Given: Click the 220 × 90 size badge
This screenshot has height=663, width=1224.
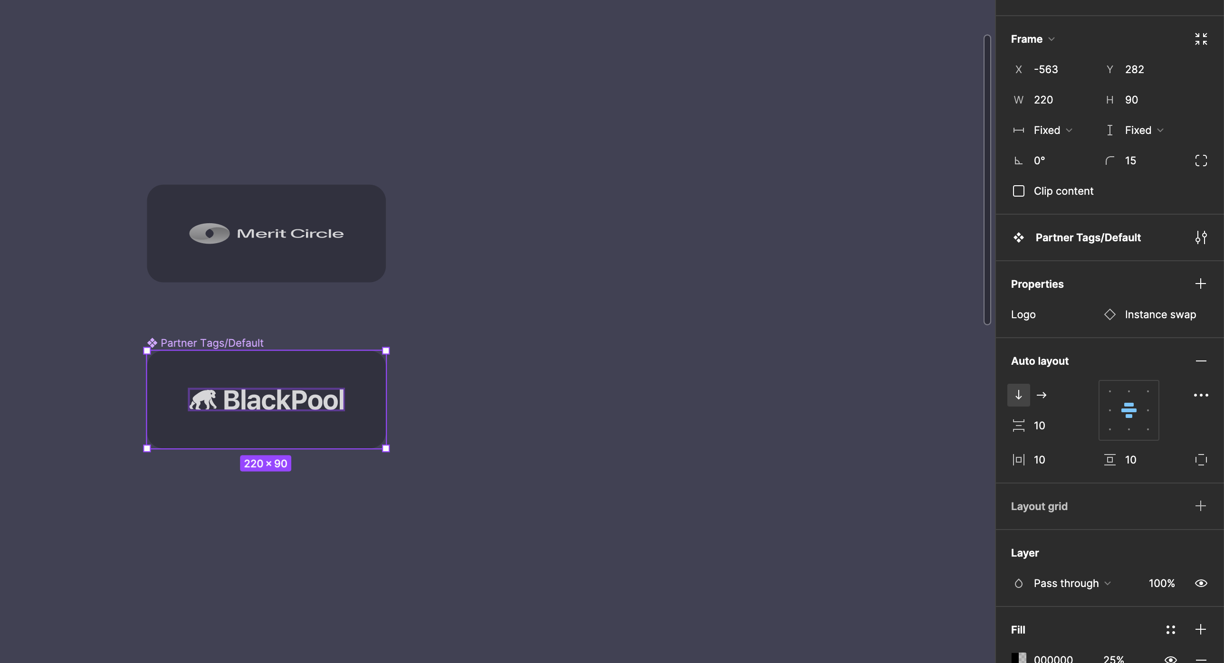Looking at the screenshot, I should 266,464.
